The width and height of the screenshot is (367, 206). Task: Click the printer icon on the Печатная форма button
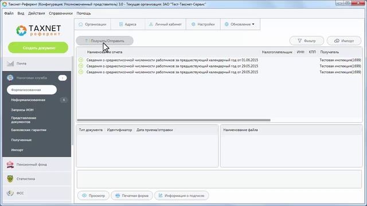(x=118, y=196)
